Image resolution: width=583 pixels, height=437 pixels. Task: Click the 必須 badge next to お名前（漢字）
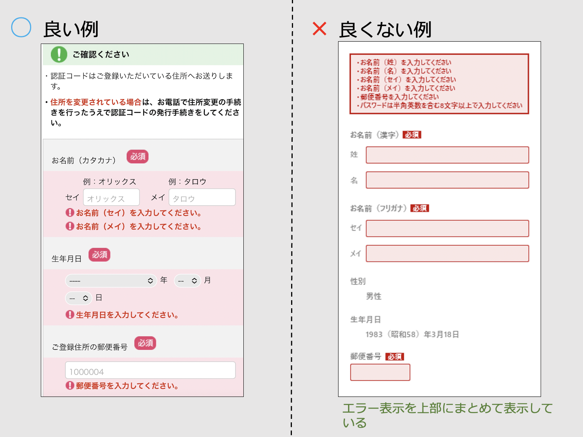pos(412,134)
